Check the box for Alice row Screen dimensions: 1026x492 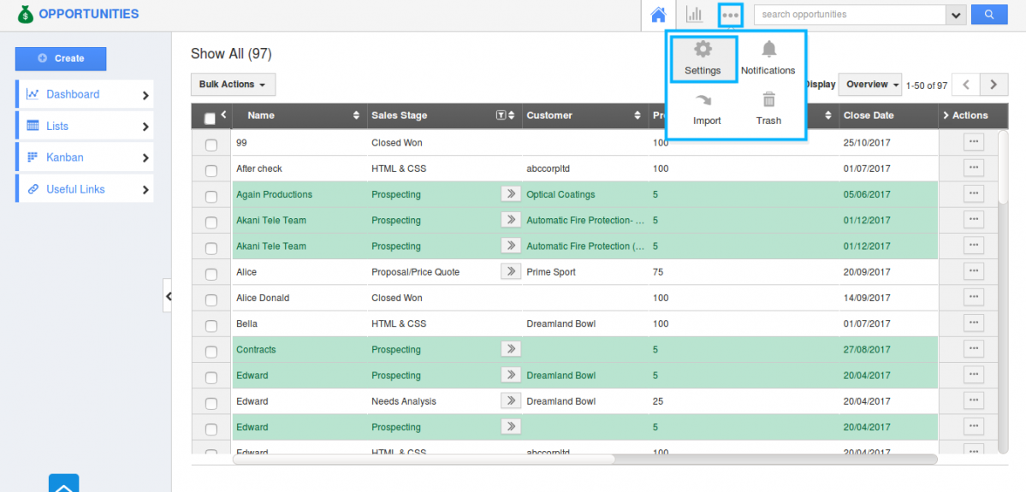click(x=211, y=274)
